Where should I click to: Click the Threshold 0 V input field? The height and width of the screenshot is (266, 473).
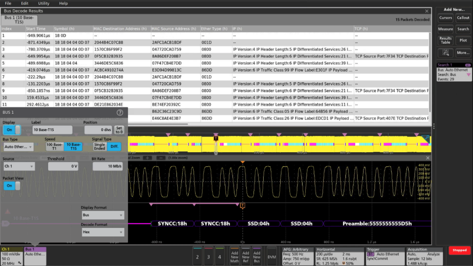[x=63, y=166]
